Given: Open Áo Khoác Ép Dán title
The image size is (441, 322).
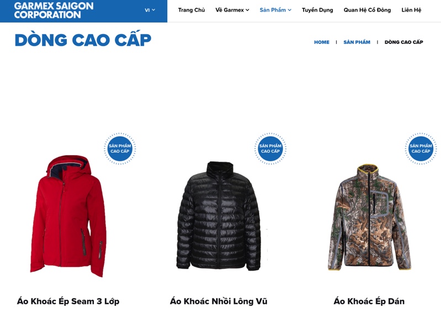Looking at the screenshot, I should click(369, 301).
